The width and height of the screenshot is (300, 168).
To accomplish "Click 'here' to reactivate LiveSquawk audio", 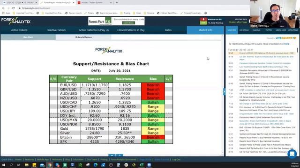I will (x=286, y=44).
